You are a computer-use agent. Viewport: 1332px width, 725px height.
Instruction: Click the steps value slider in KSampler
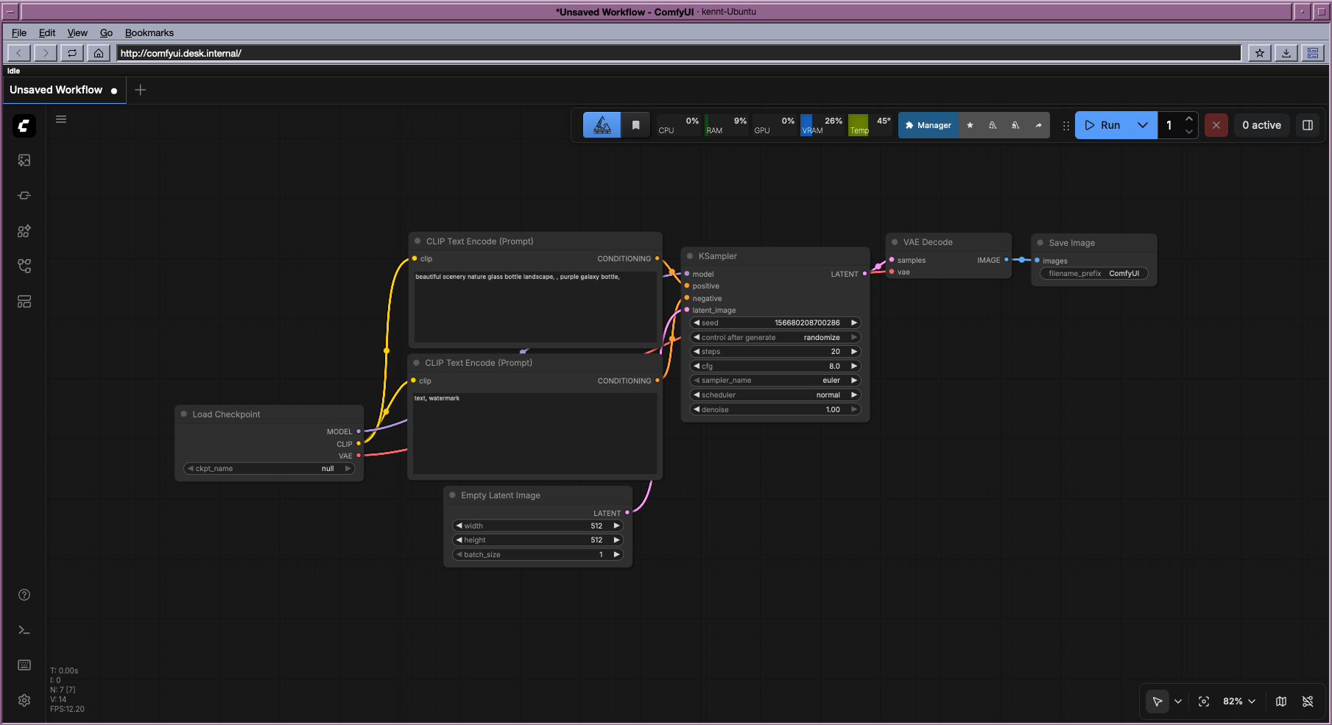click(775, 352)
